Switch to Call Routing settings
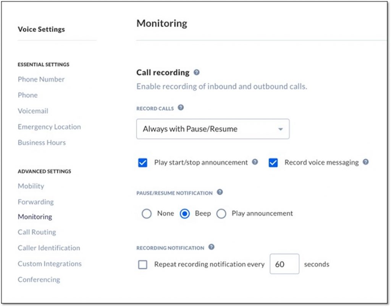Image resolution: width=391 pixels, height=307 pixels. coord(37,232)
